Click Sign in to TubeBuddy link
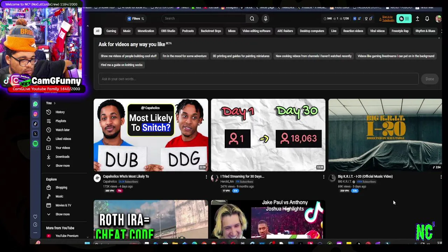The image size is (448, 252). click(388, 19)
